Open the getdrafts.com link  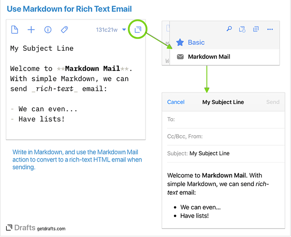(51, 228)
